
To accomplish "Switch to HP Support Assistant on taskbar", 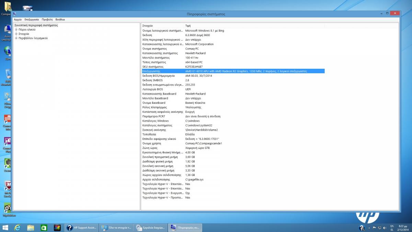I will coord(81,228).
